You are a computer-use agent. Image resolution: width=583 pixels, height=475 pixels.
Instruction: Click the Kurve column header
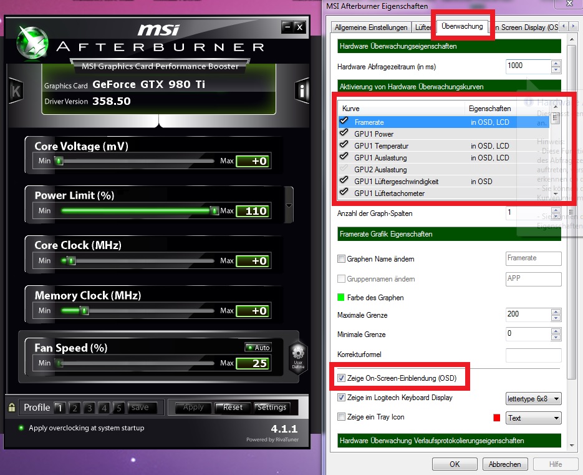coord(402,109)
